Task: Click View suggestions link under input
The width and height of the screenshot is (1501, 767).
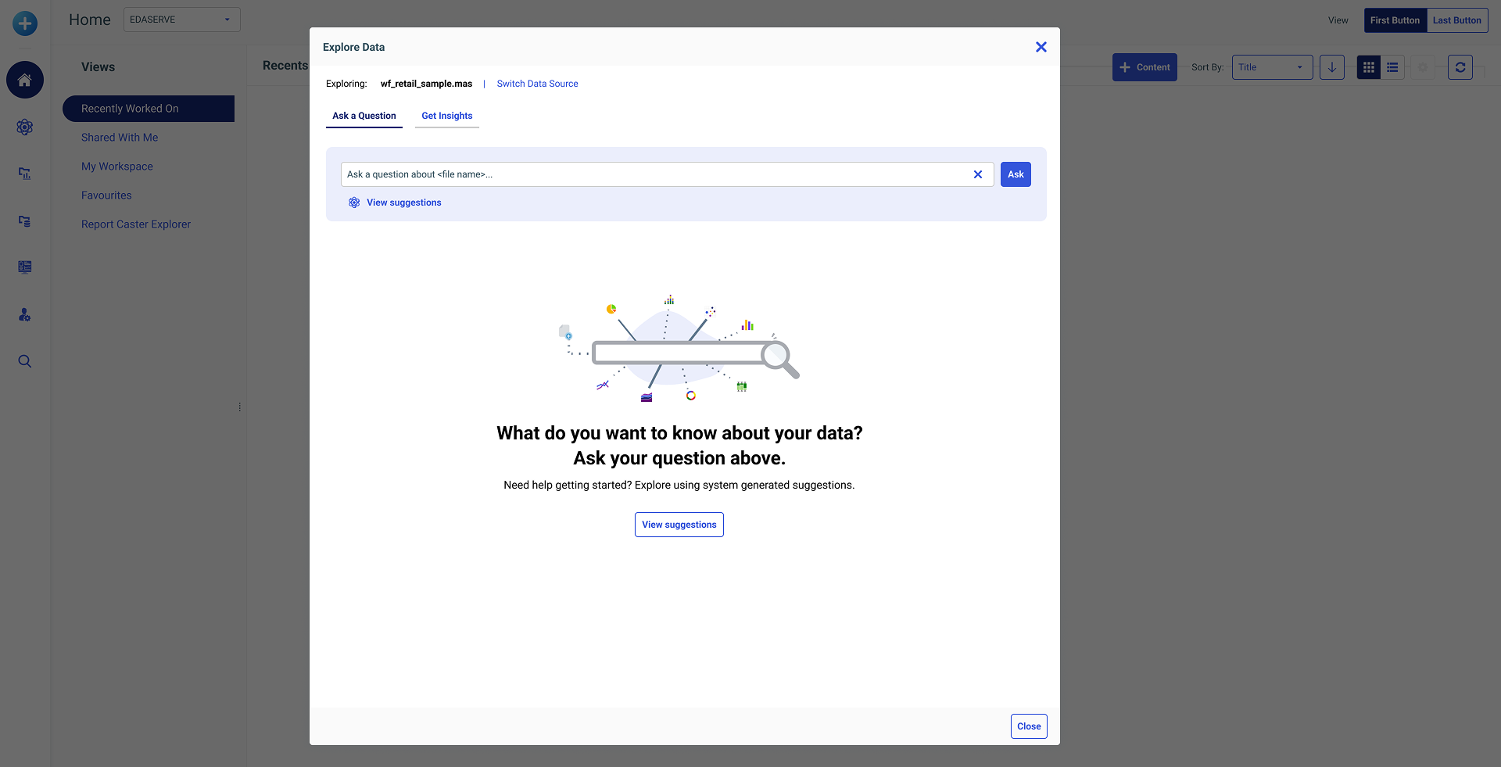Action: [x=404, y=203]
